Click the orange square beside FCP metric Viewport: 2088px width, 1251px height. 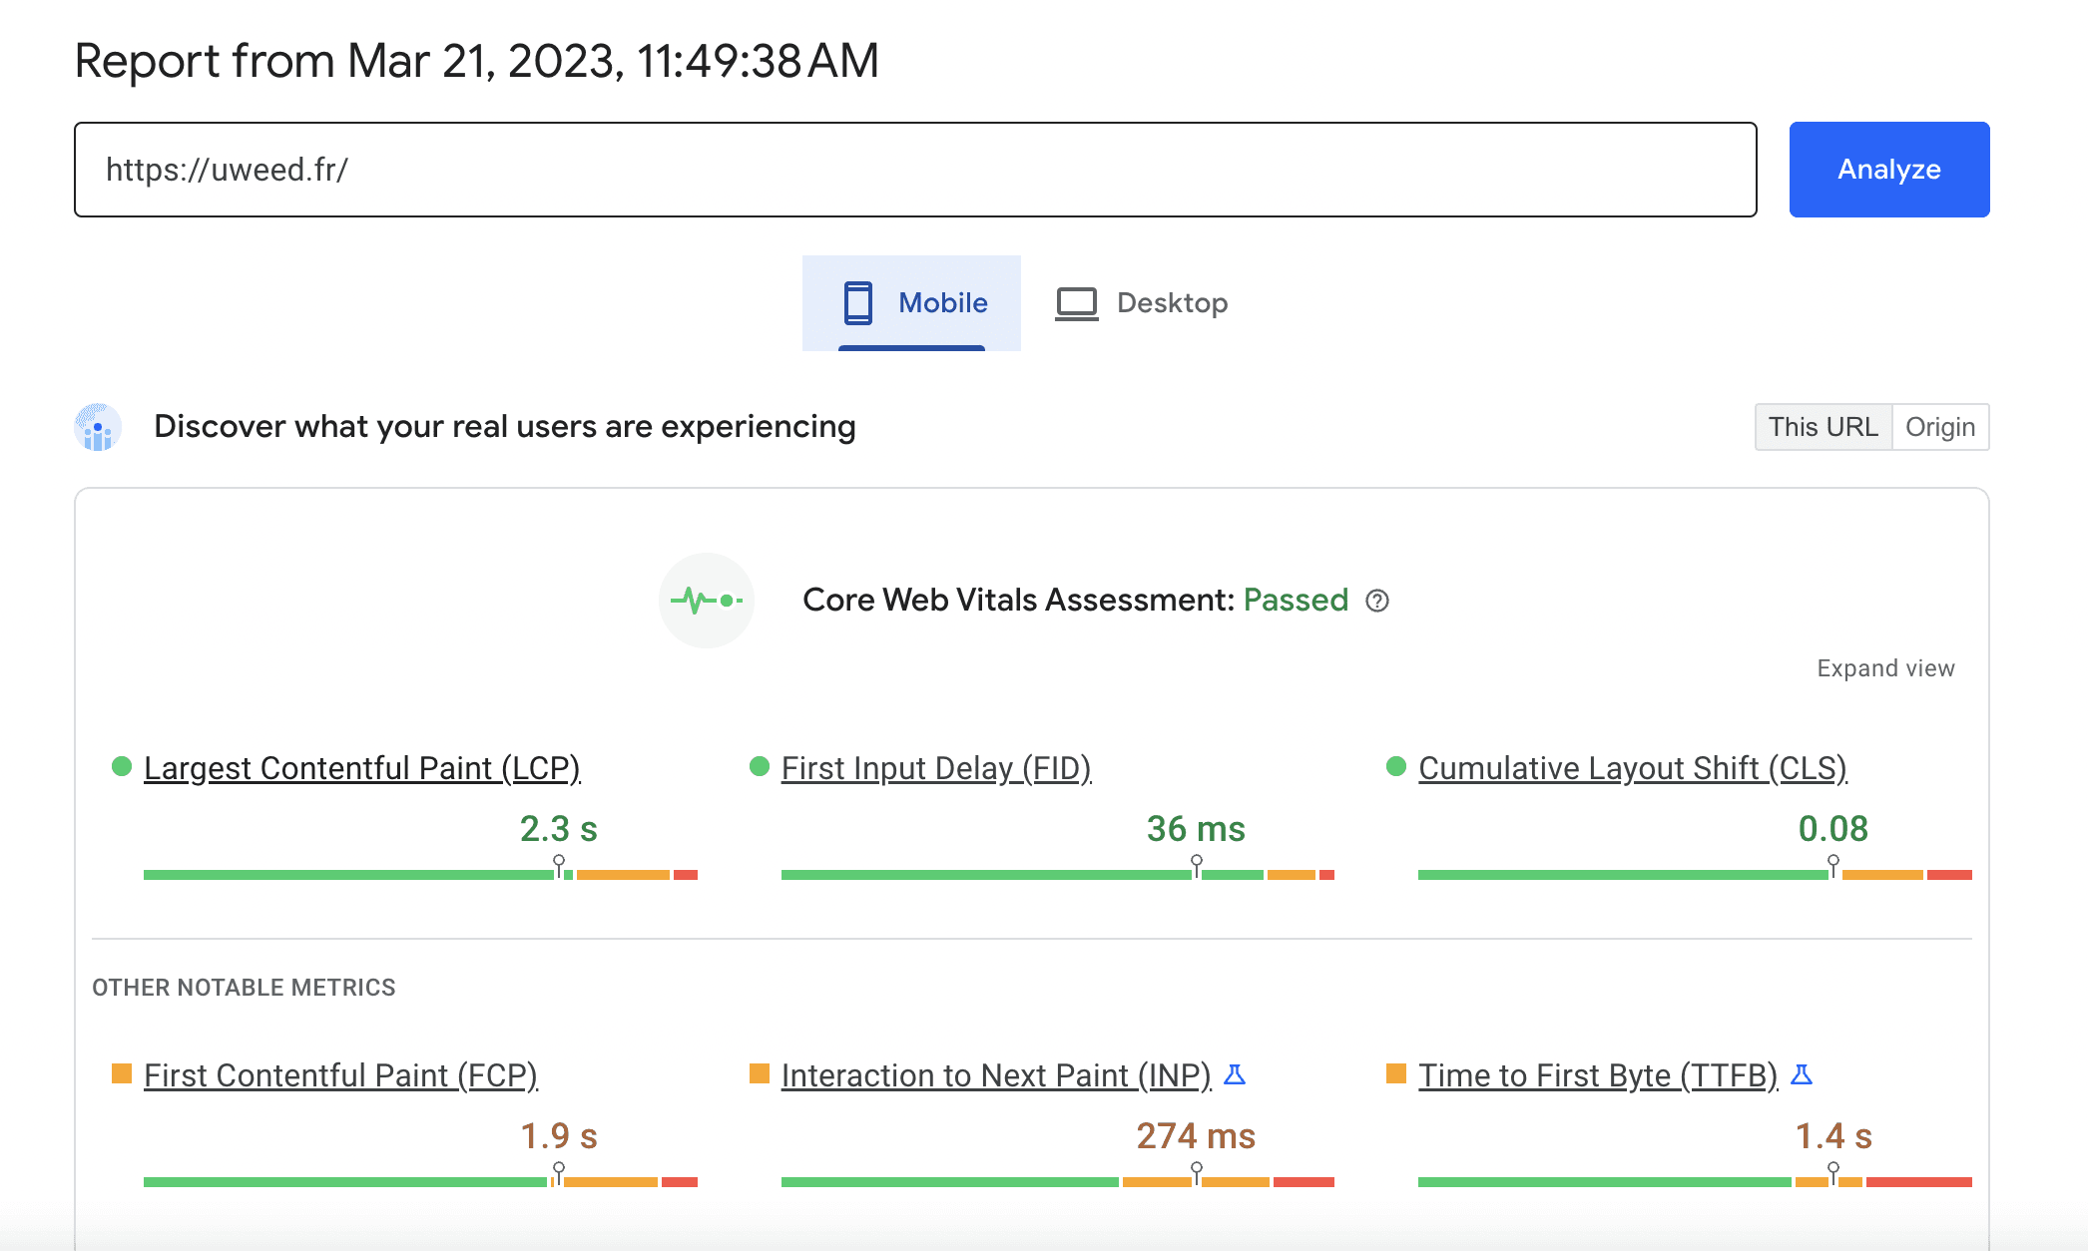click(x=122, y=1073)
